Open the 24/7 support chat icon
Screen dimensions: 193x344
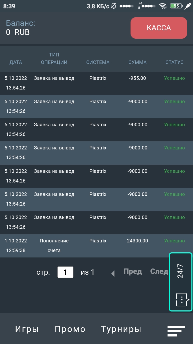pyautogui.click(x=181, y=299)
